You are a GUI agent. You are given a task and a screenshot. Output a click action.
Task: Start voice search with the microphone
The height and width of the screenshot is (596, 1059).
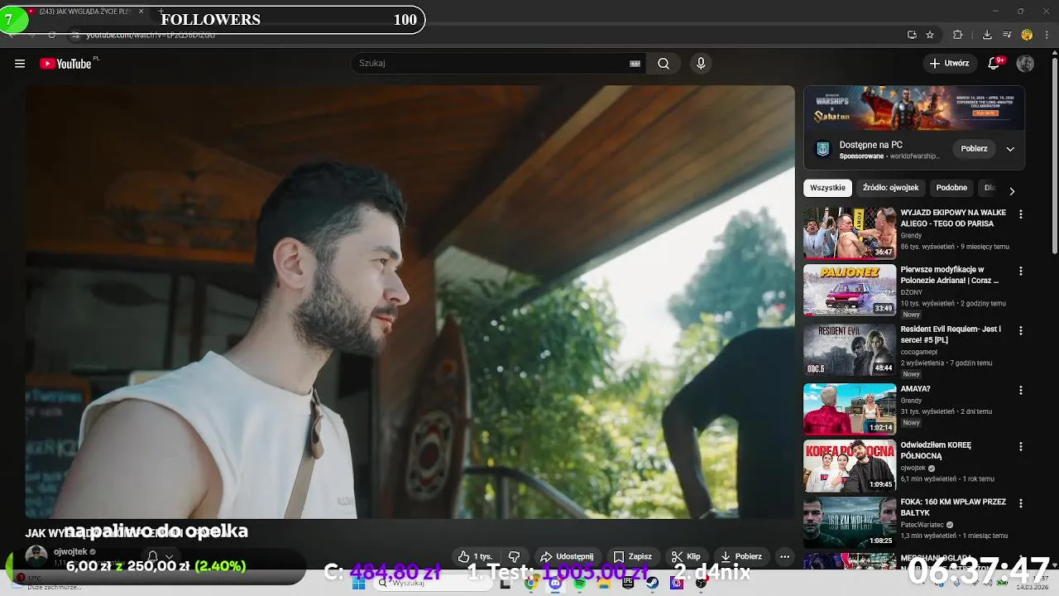(701, 64)
